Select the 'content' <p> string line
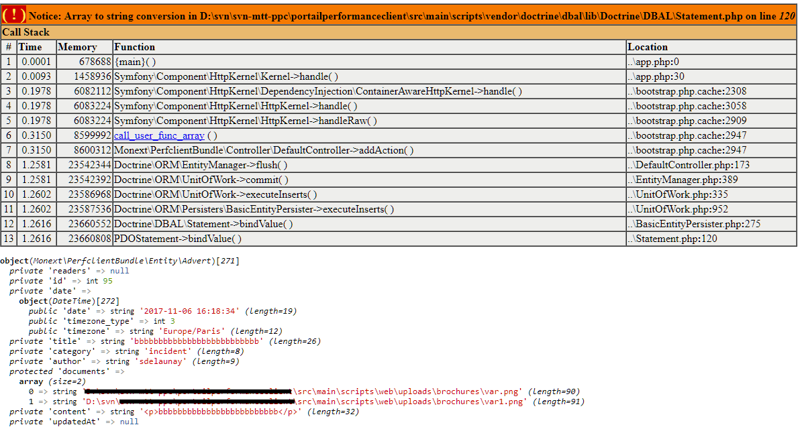 (184, 412)
